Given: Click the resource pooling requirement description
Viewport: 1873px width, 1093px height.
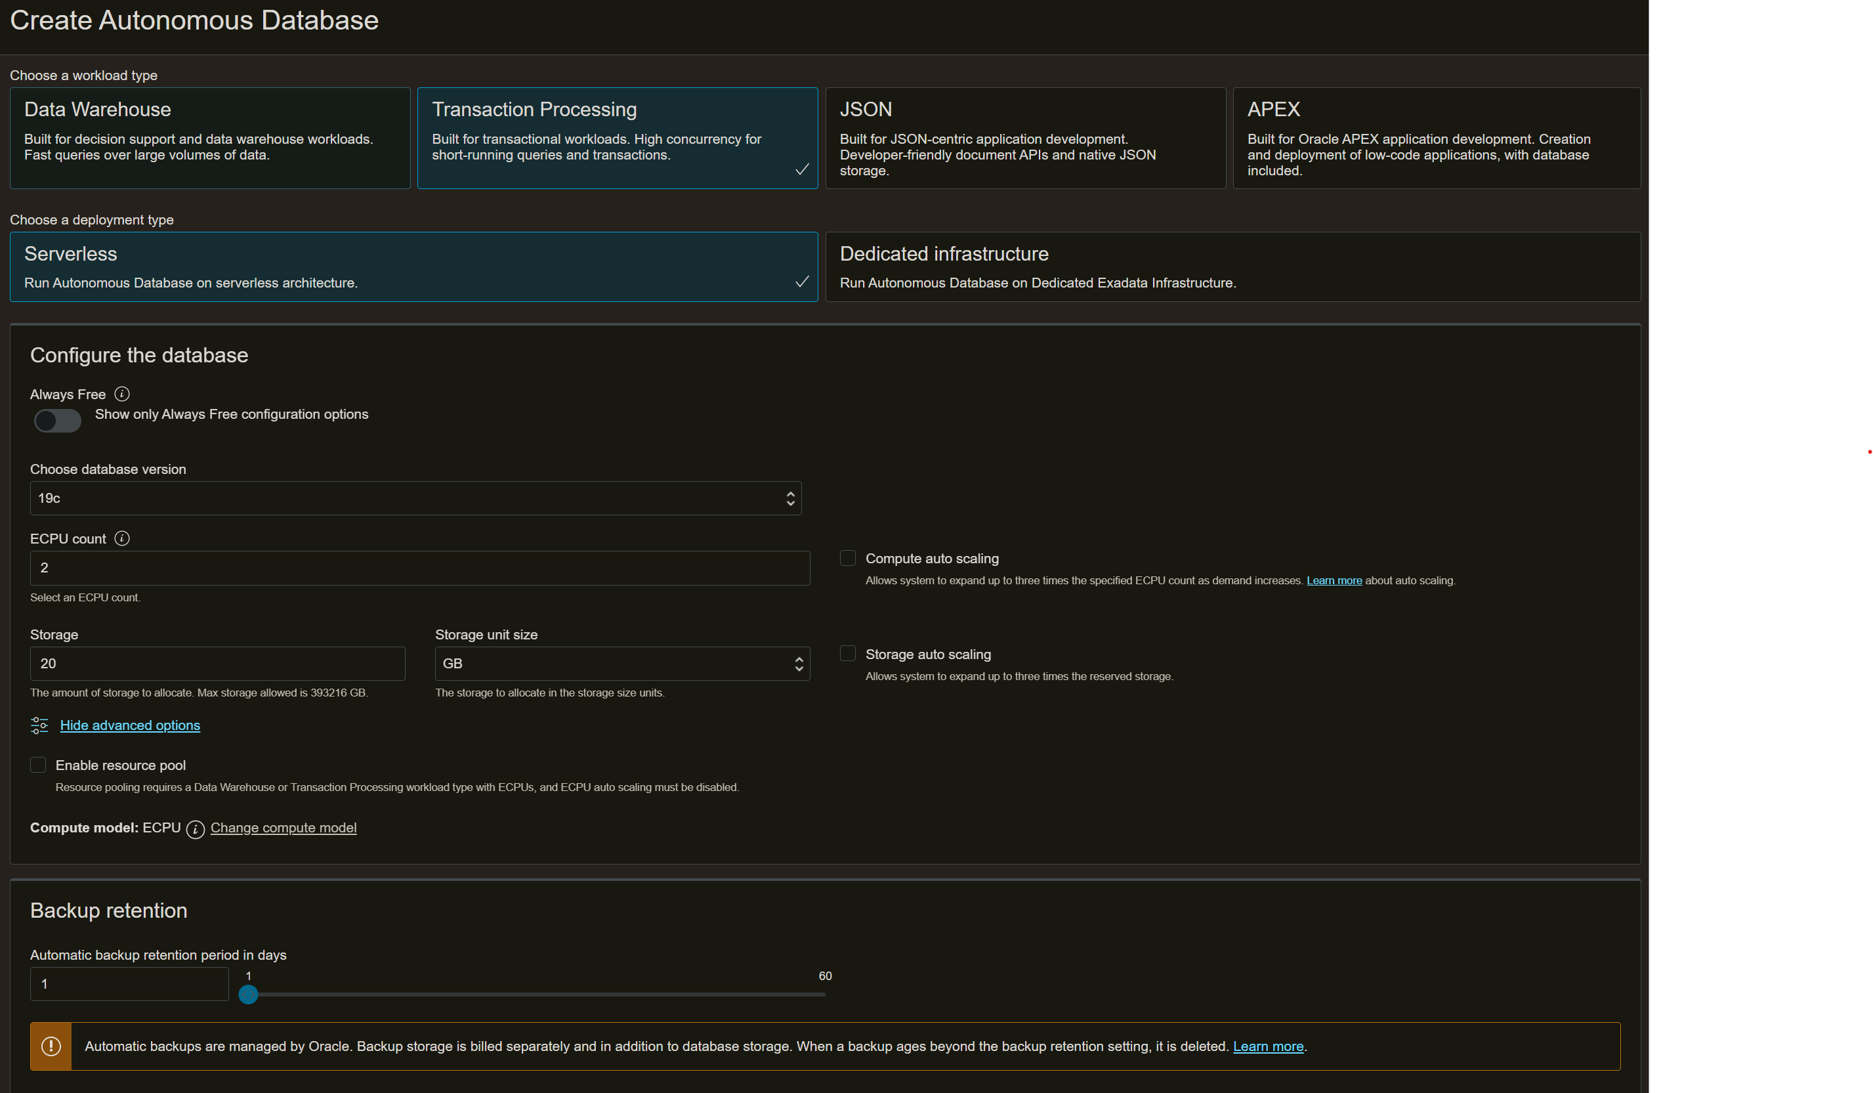Looking at the screenshot, I should point(397,786).
